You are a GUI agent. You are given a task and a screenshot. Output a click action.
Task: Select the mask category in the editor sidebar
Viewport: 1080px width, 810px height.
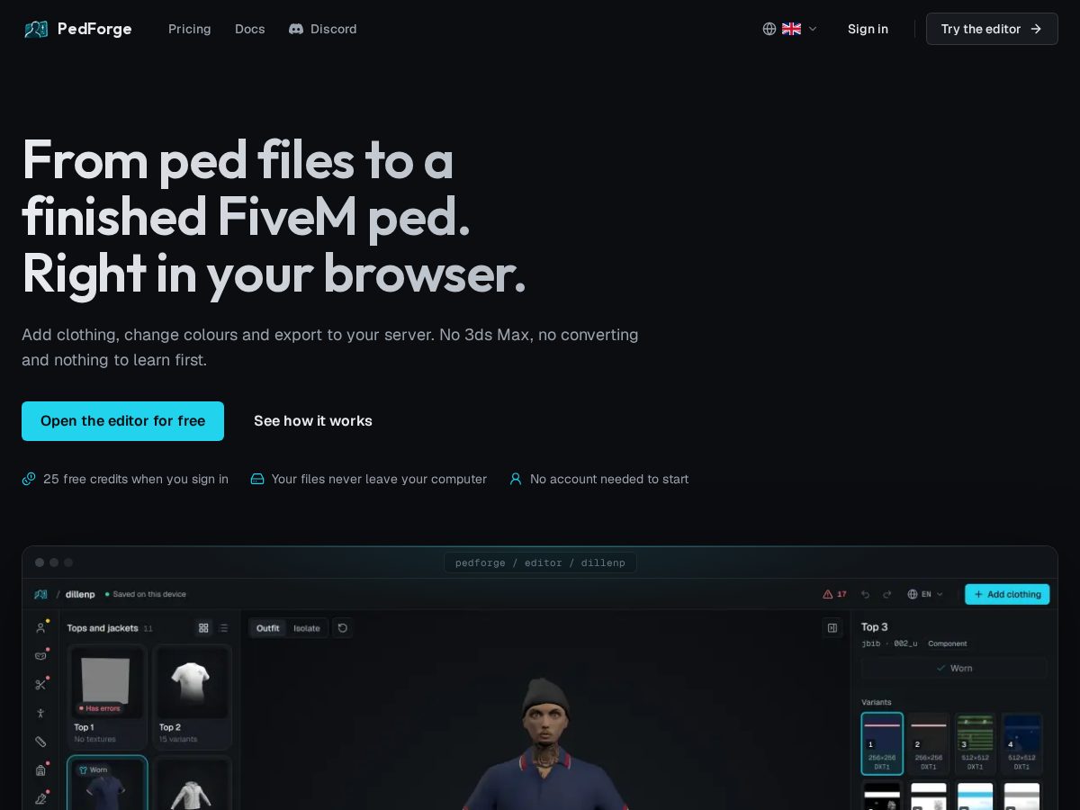point(40,655)
